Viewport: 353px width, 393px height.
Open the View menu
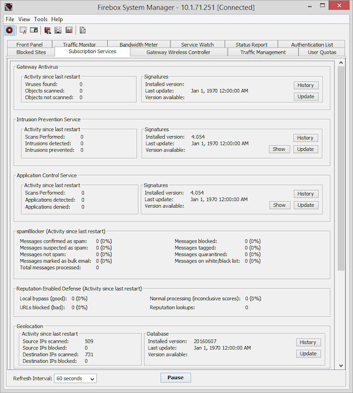pyautogui.click(x=24, y=19)
